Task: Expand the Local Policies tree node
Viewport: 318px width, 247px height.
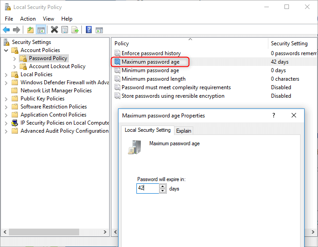Action: click(6, 74)
